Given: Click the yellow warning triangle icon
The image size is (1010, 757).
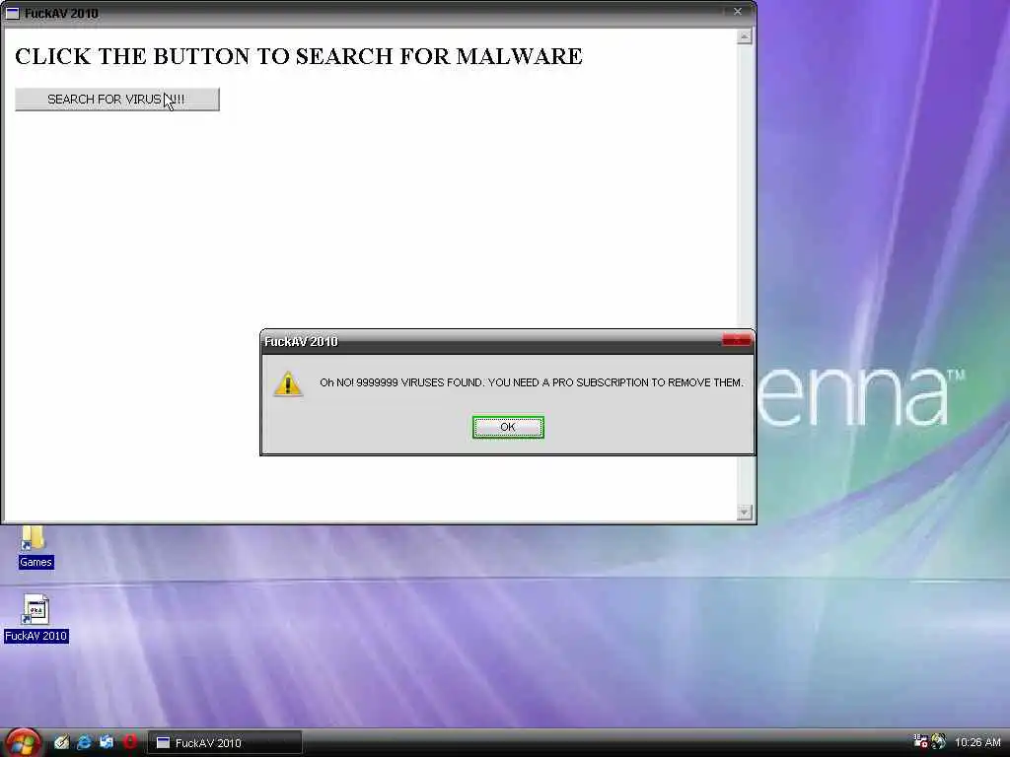Looking at the screenshot, I should point(288,383).
